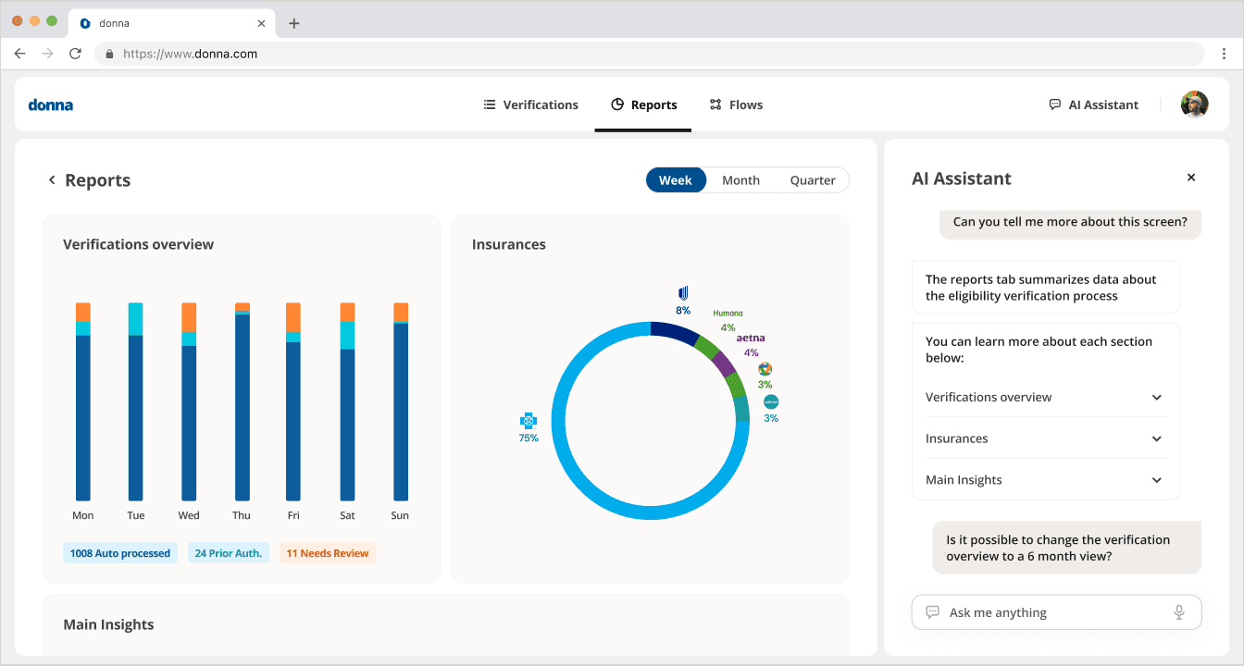Expand the Insurances section in the assistant

click(1044, 438)
